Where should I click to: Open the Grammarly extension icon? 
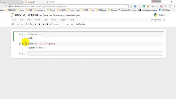pyautogui.click(x=144, y=6)
